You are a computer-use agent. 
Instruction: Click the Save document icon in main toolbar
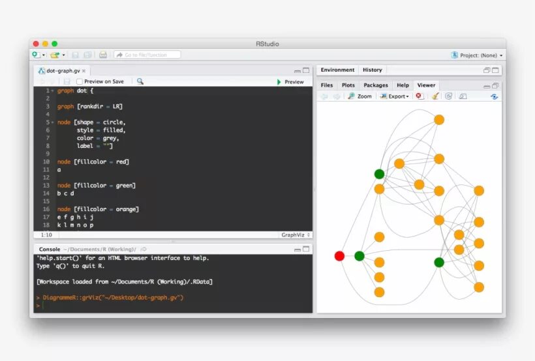click(x=76, y=55)
